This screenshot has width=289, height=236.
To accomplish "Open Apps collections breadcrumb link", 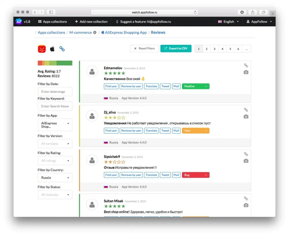I will [51, 32].
